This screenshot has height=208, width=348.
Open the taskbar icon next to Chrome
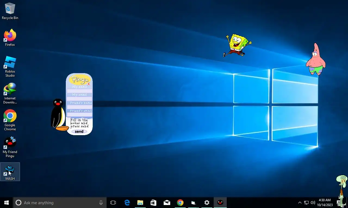193,203
